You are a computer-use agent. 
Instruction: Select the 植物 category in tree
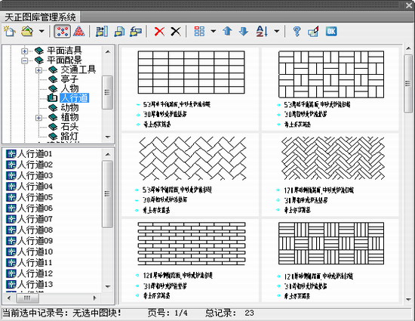69,117
